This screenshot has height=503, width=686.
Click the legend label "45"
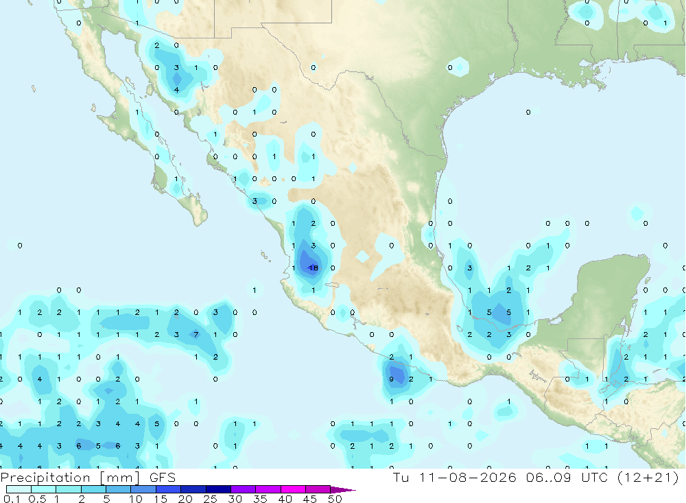(x=310, y=499)
